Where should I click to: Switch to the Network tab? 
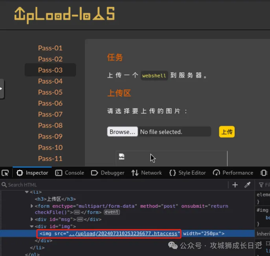[147, 173]
